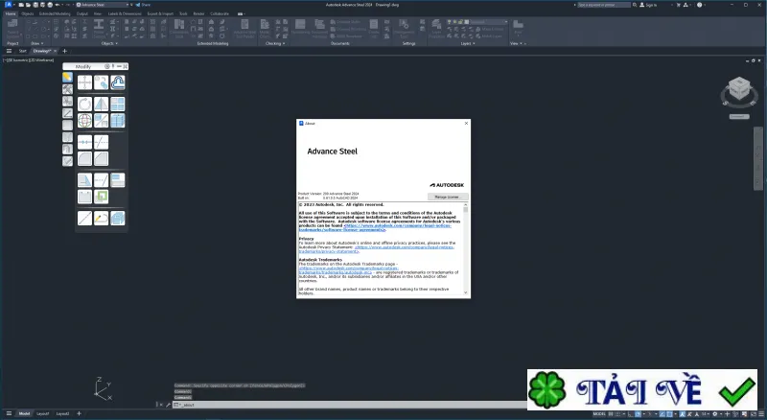Image resolution: width=767 pixels, height=420 pixels.
Task: Click the diagonal line category in palette sidebar
Action: (67, 113)
